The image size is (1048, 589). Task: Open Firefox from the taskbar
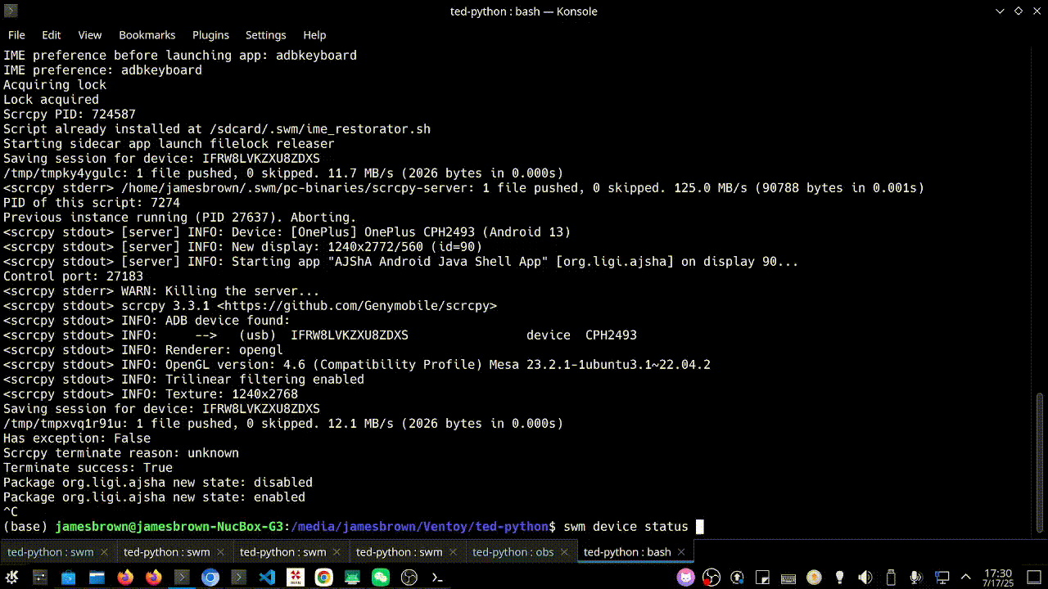[x=124, y=578]
